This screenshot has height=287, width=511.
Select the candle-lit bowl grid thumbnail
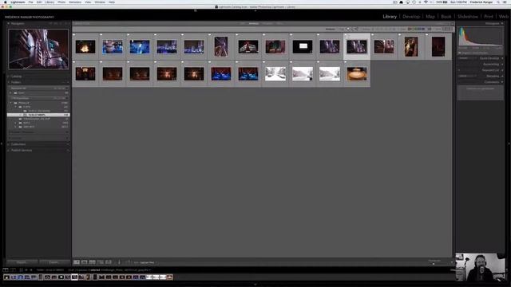(x=357, y=74)
